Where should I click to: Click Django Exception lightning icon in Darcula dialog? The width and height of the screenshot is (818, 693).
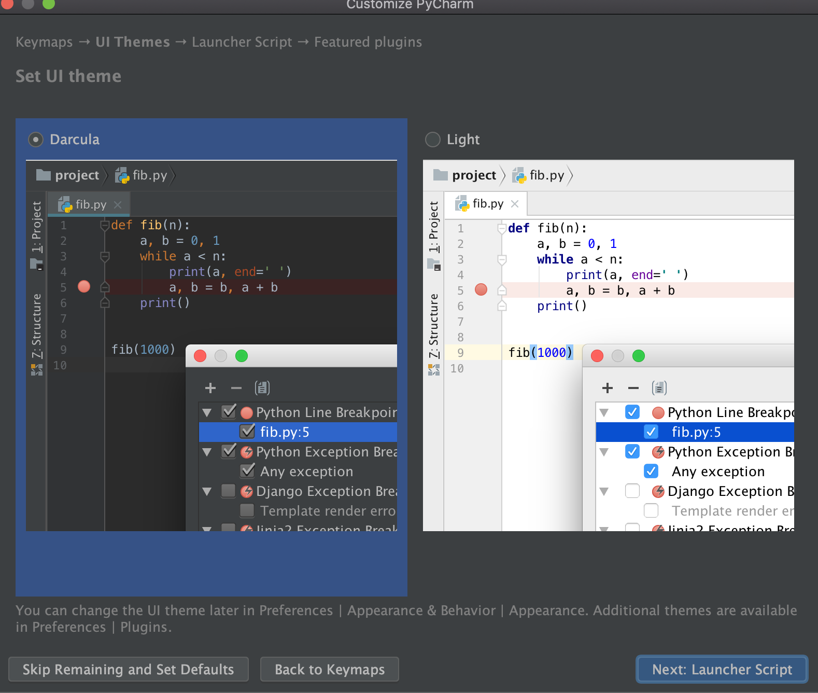[x=247, y=491]
